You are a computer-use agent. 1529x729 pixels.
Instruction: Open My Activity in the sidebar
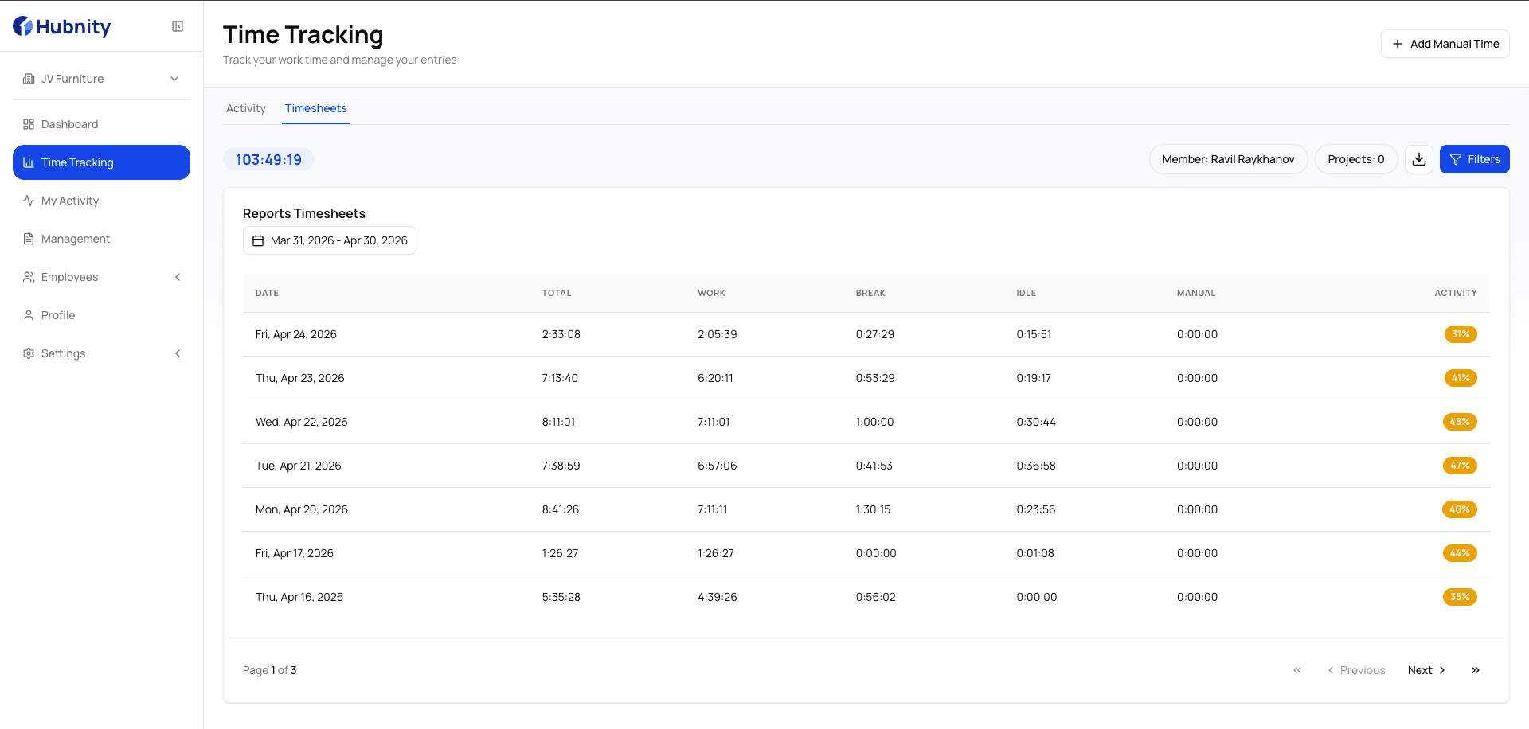(x=68, y=201)
